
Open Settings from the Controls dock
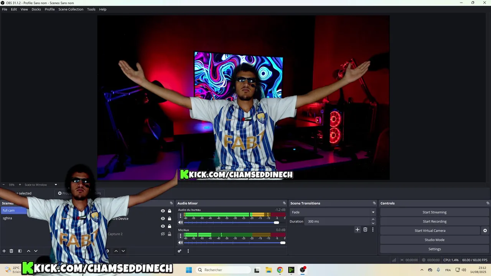click(434, 249)
